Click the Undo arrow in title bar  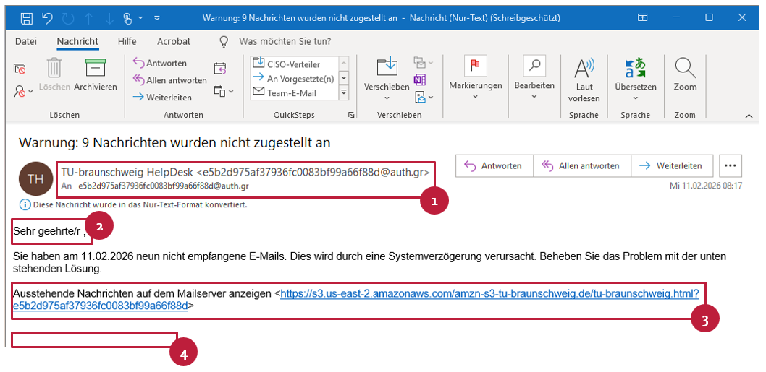48,17
